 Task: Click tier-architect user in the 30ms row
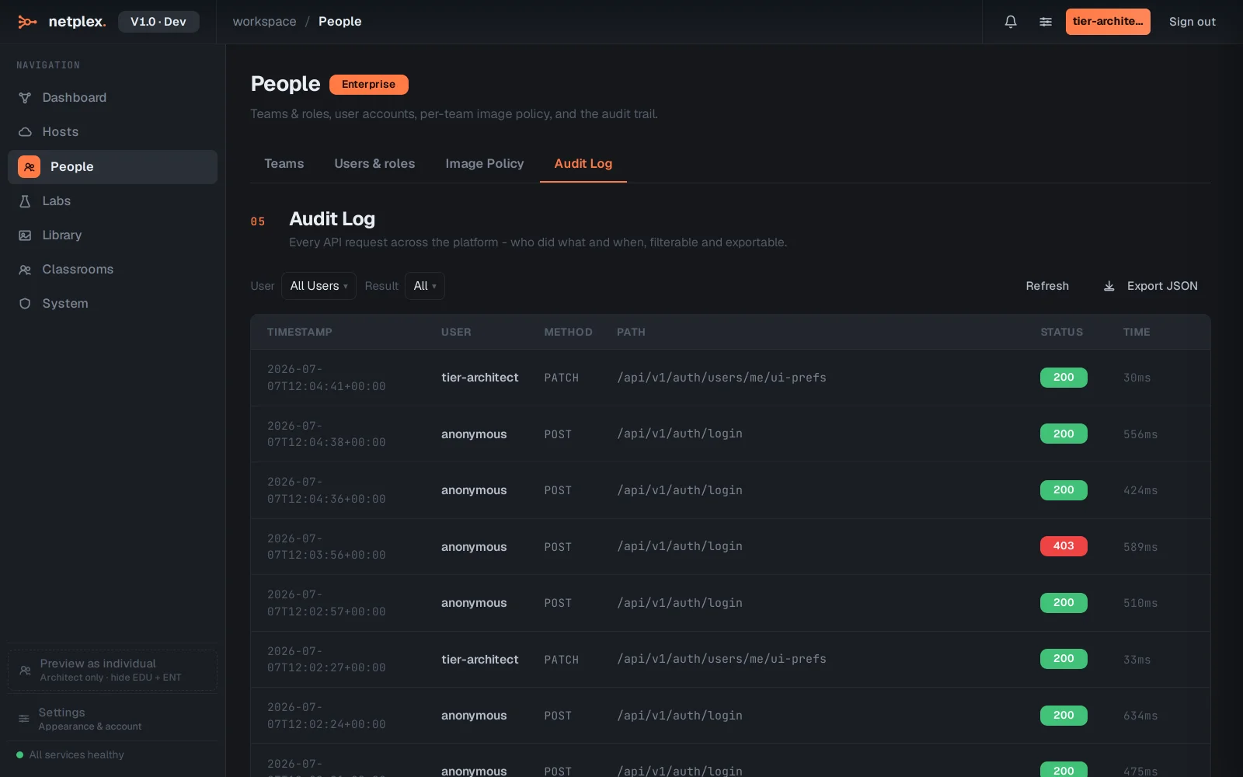pos(480,378)
